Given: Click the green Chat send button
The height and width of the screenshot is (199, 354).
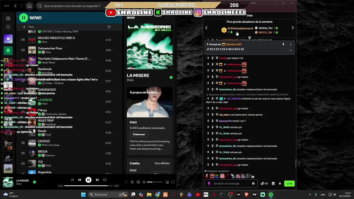Looking at the screenshot, I should [289, 184].
